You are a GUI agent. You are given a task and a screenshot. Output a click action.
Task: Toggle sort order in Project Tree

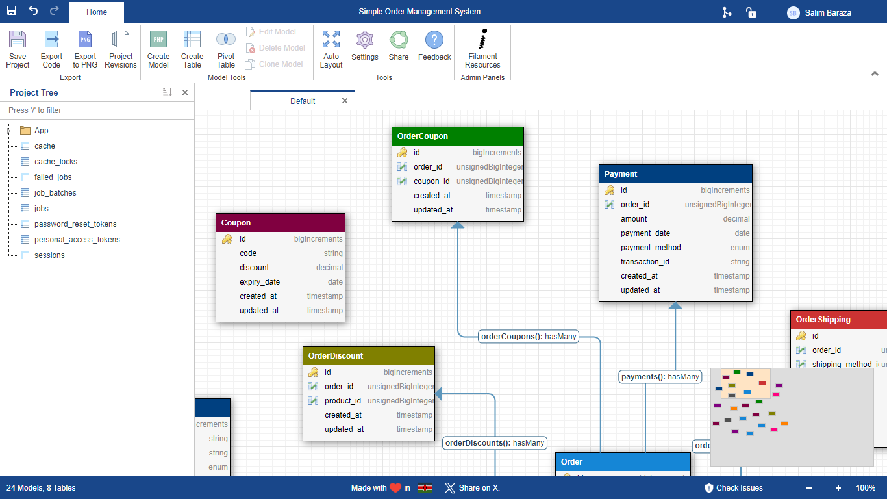[x=167, y=93]
